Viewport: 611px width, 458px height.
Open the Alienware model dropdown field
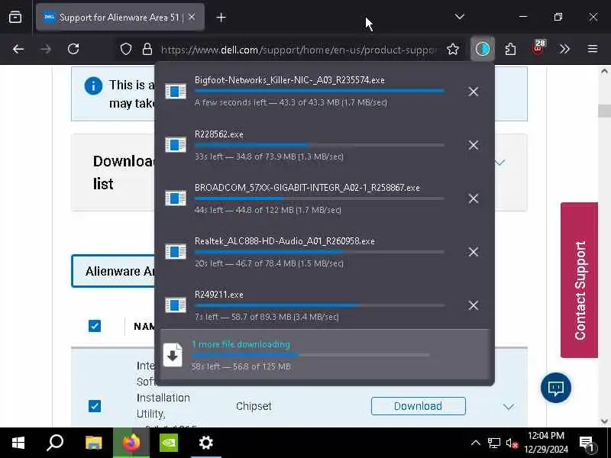[x=114, y=271]
